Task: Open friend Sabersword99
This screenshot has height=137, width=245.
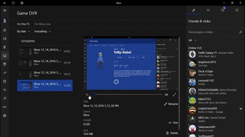Action: coord(215,129)
